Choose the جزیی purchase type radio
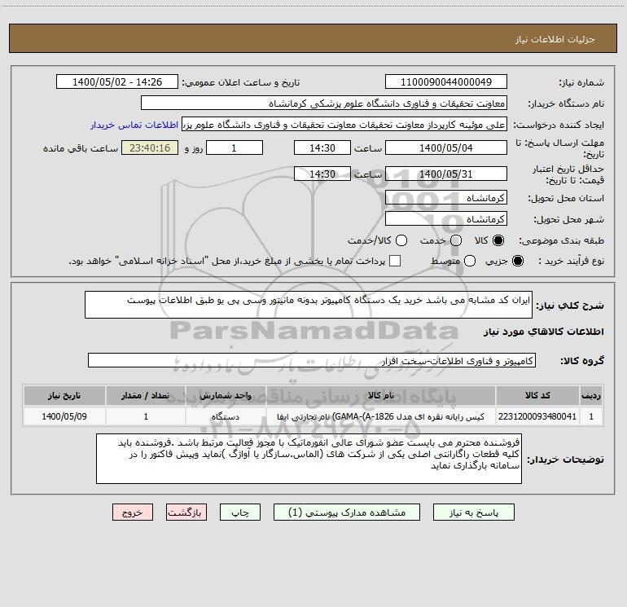 517,261
